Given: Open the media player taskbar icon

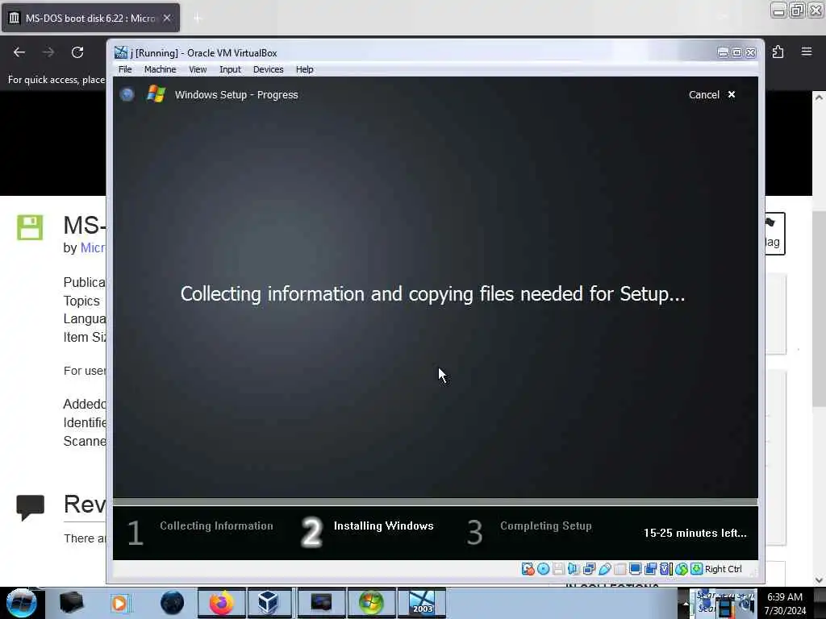Looking at the screenshot, I should coord(119,603).
